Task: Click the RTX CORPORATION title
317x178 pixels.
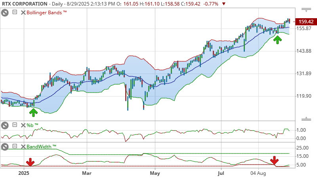Action: tap(25, 4)
